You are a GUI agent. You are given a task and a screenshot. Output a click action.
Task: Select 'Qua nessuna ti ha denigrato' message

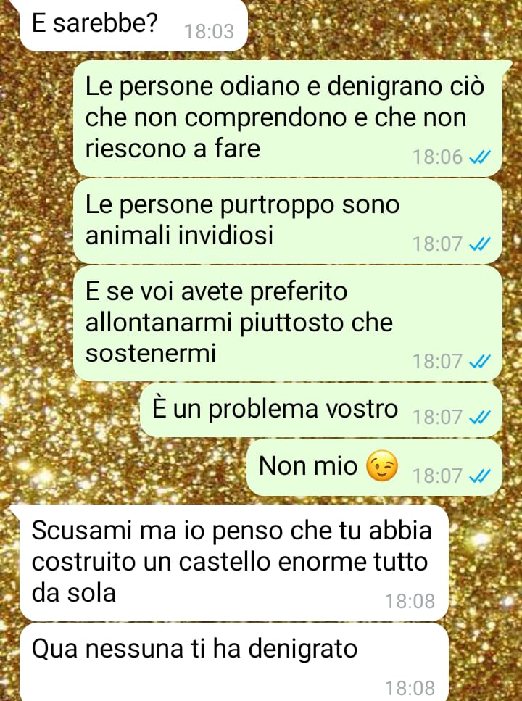pos(234,662)
